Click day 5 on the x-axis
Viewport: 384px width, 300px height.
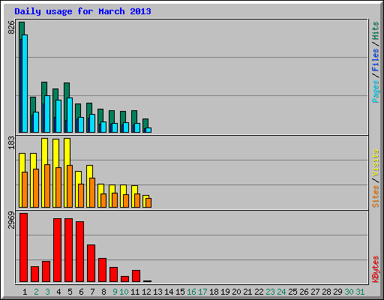70,292
